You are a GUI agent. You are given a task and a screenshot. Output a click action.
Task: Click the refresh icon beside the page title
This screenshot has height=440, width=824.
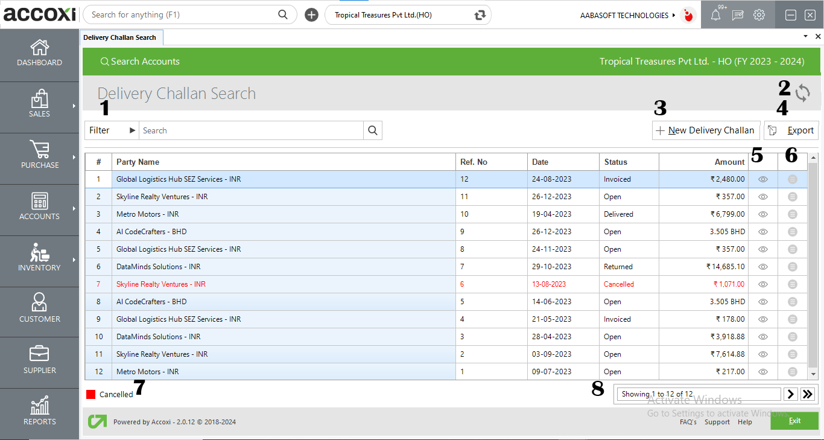point(802,93)
